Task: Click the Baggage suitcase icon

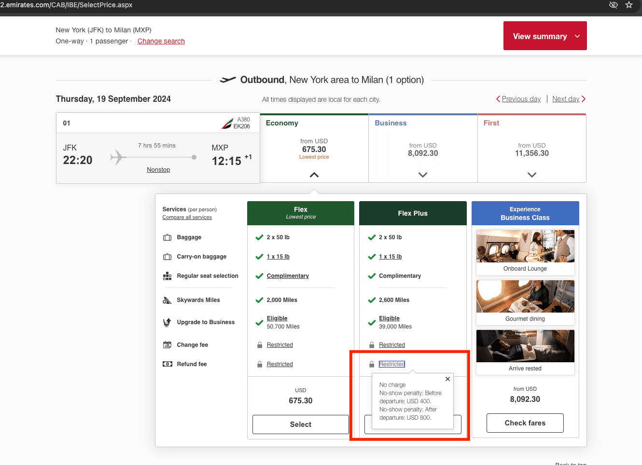Action: [x=167, y=237]
